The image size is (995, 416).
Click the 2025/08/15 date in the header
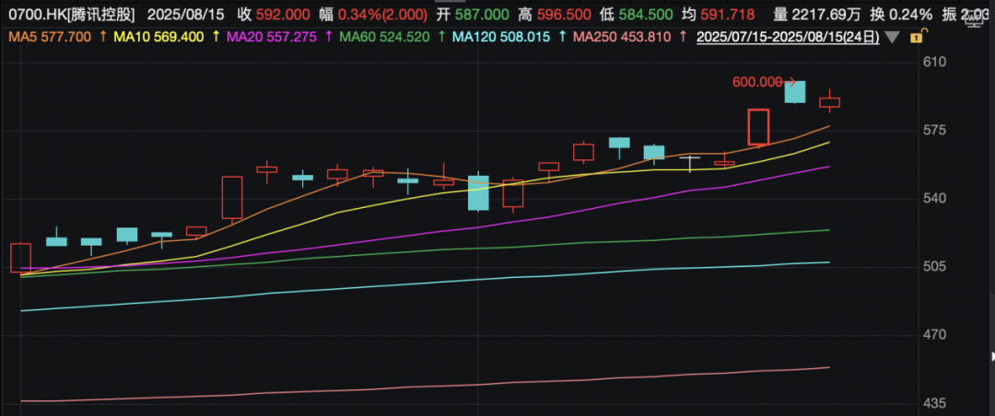[x=186, y=14]
